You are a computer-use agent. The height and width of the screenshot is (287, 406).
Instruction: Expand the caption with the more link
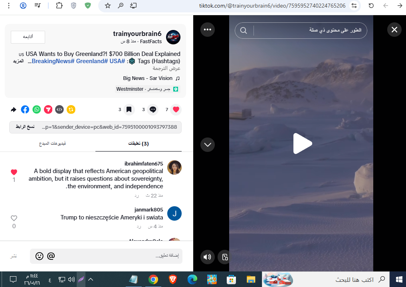pyautogui.click(x=18, y=61)
